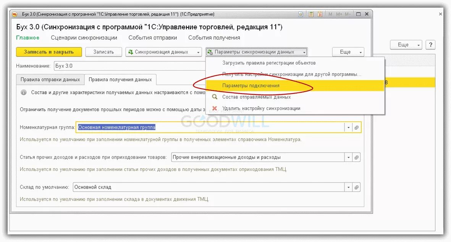Click the 1C application logo icon
The width and height of the screenshot is (451, 242).
coord(15,14)
